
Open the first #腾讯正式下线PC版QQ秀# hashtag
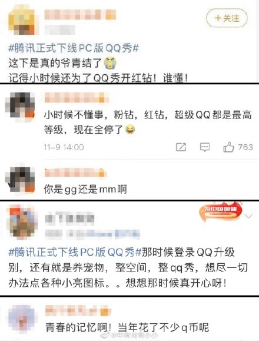coord(74,48)
